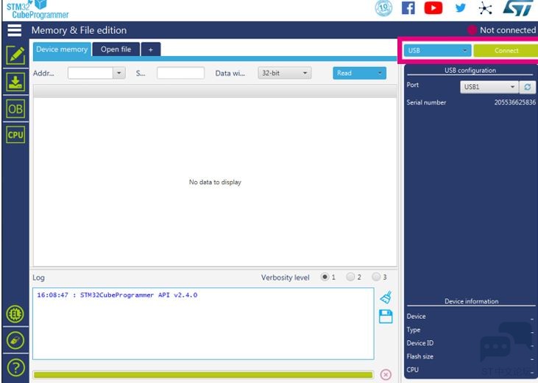Switch to the Open file tab
The width and height of the screenshot is (538, 383).
(x=115, y=49)
